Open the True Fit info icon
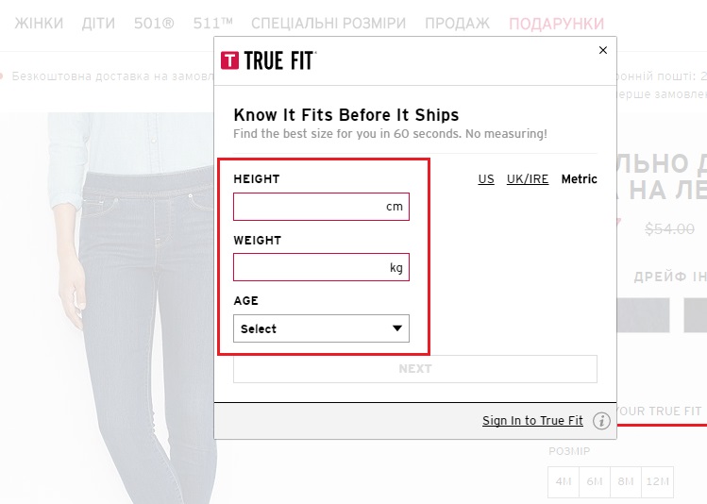This screenshot has height=504, width=707. coord(601,421)
